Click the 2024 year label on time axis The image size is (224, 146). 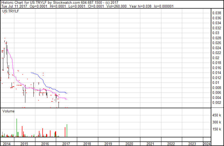coord(207,144)
